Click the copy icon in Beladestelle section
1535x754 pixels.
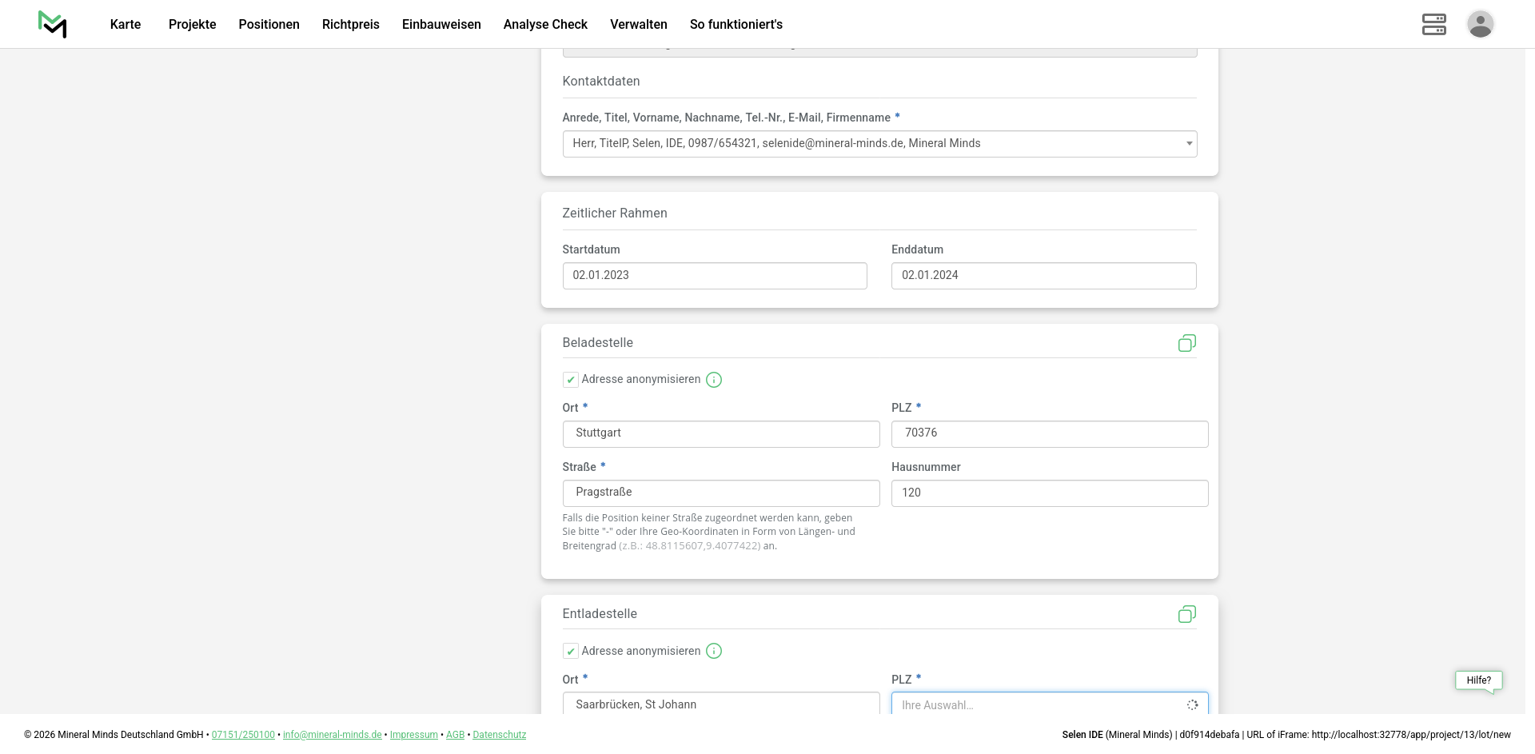(1186, 343)
